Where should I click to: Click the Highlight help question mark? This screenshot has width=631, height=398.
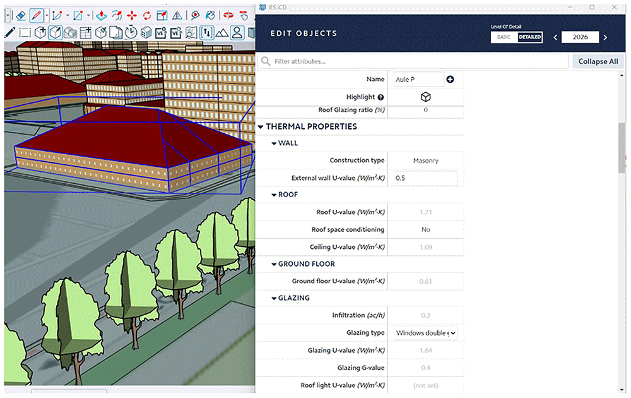380,97
